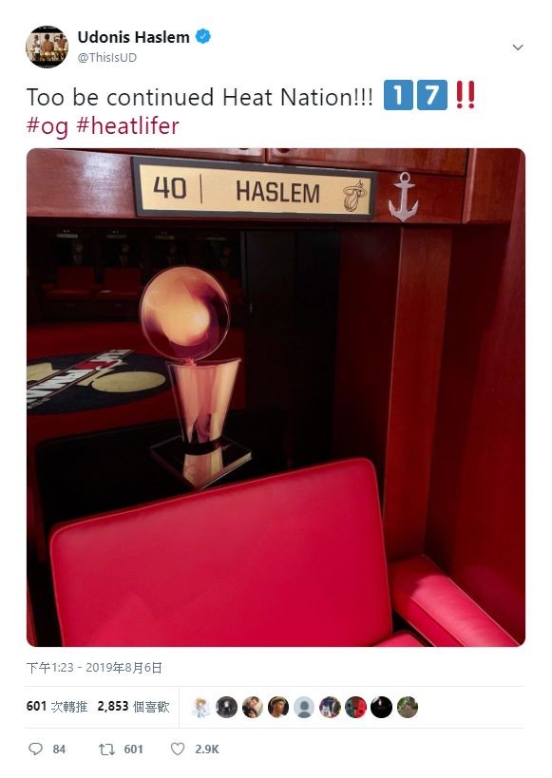
Task: Open the @ThisIsUD handle
Action: 106,58
